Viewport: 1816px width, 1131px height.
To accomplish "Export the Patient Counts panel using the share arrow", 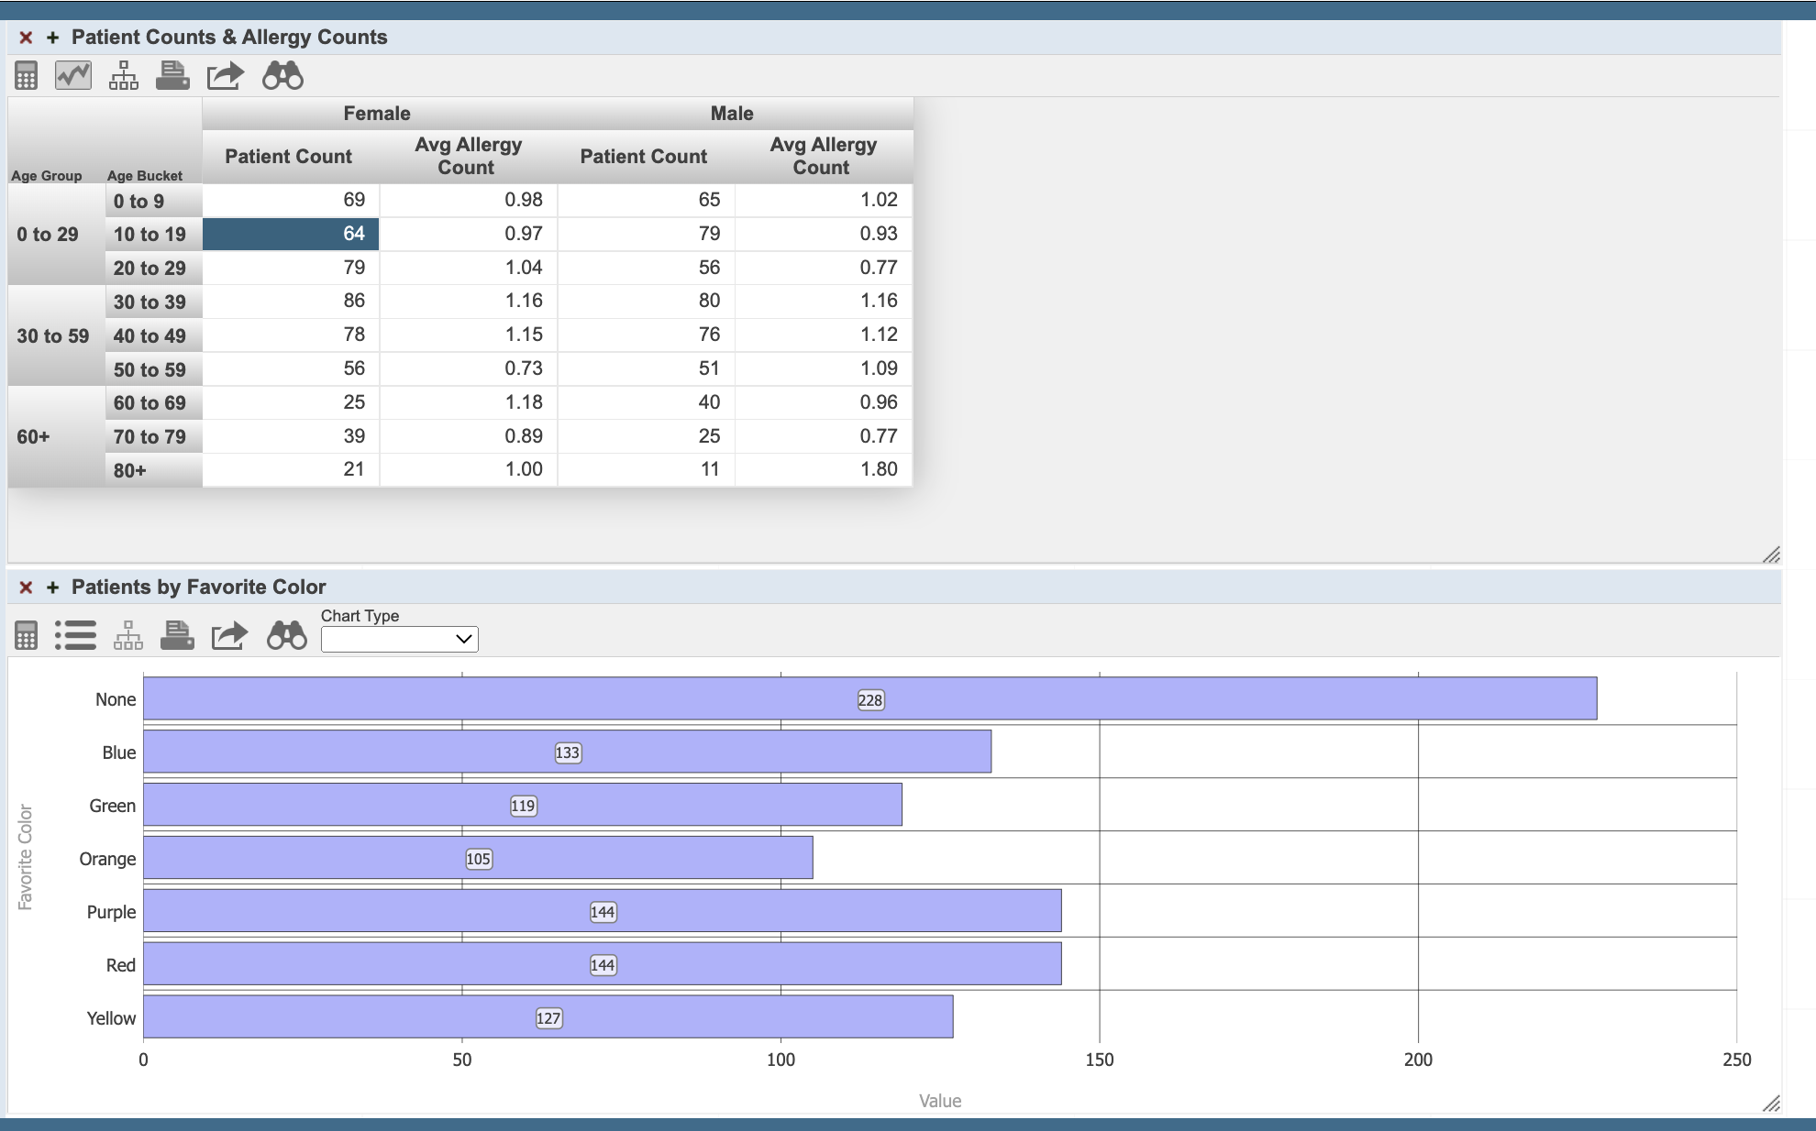I will [x=223, y=76].
